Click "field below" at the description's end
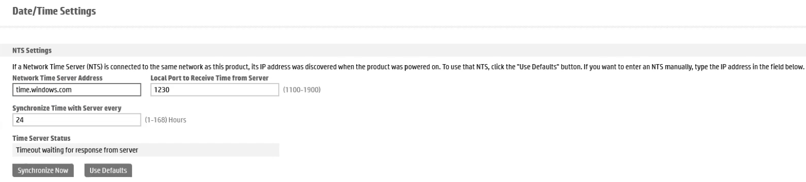This screenshot has height=182, width=806. (x=788, y=67)
